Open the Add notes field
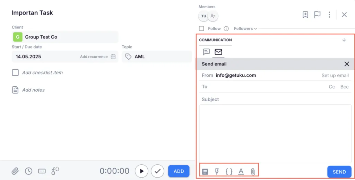355x180 pixels. [33, 90]
